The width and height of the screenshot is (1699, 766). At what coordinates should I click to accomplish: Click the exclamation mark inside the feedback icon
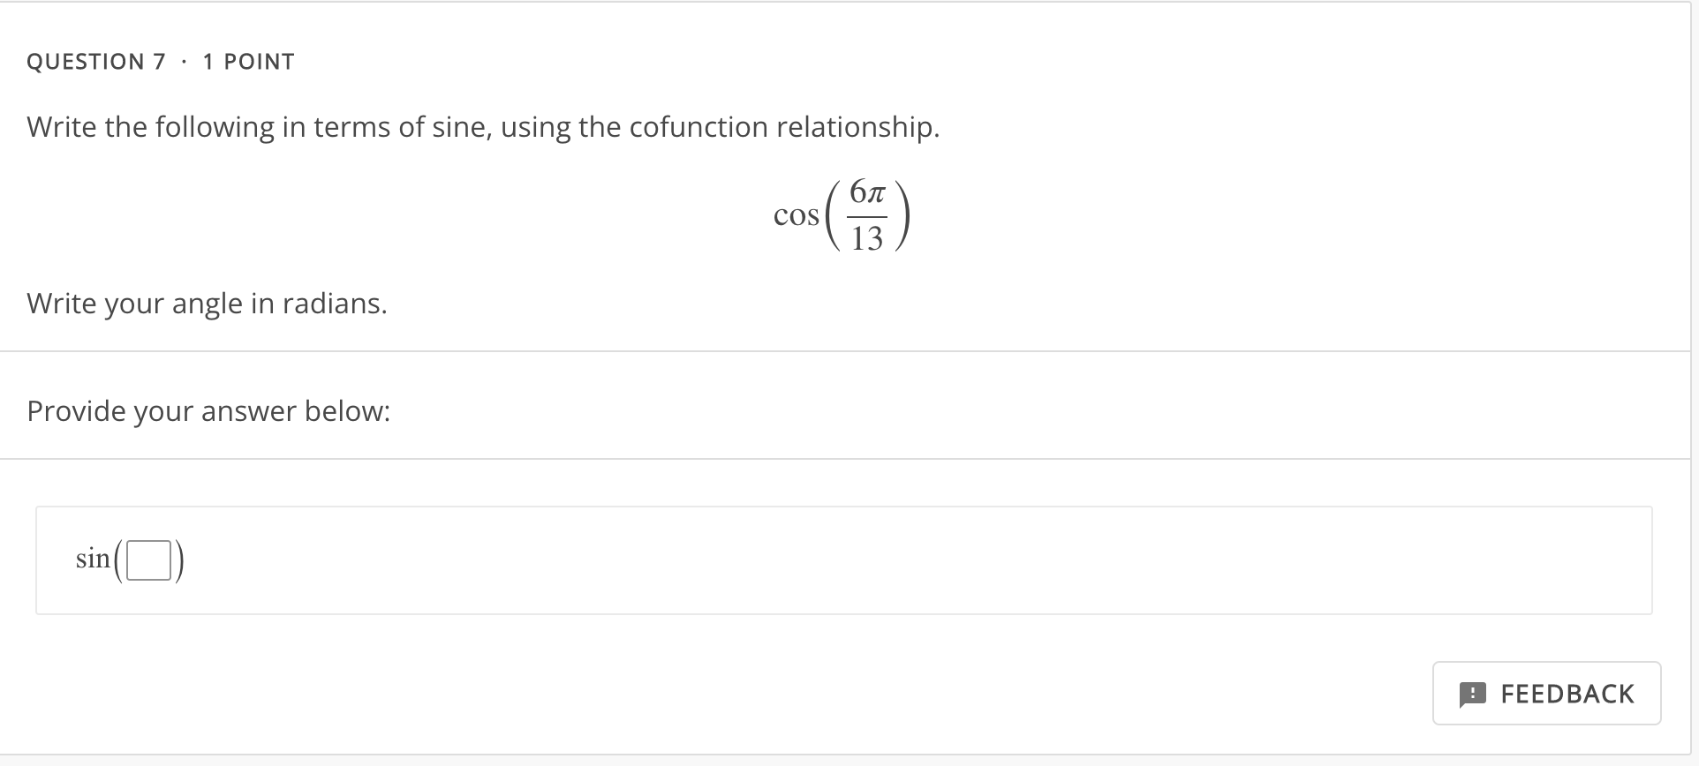[x=1473, y=694]
